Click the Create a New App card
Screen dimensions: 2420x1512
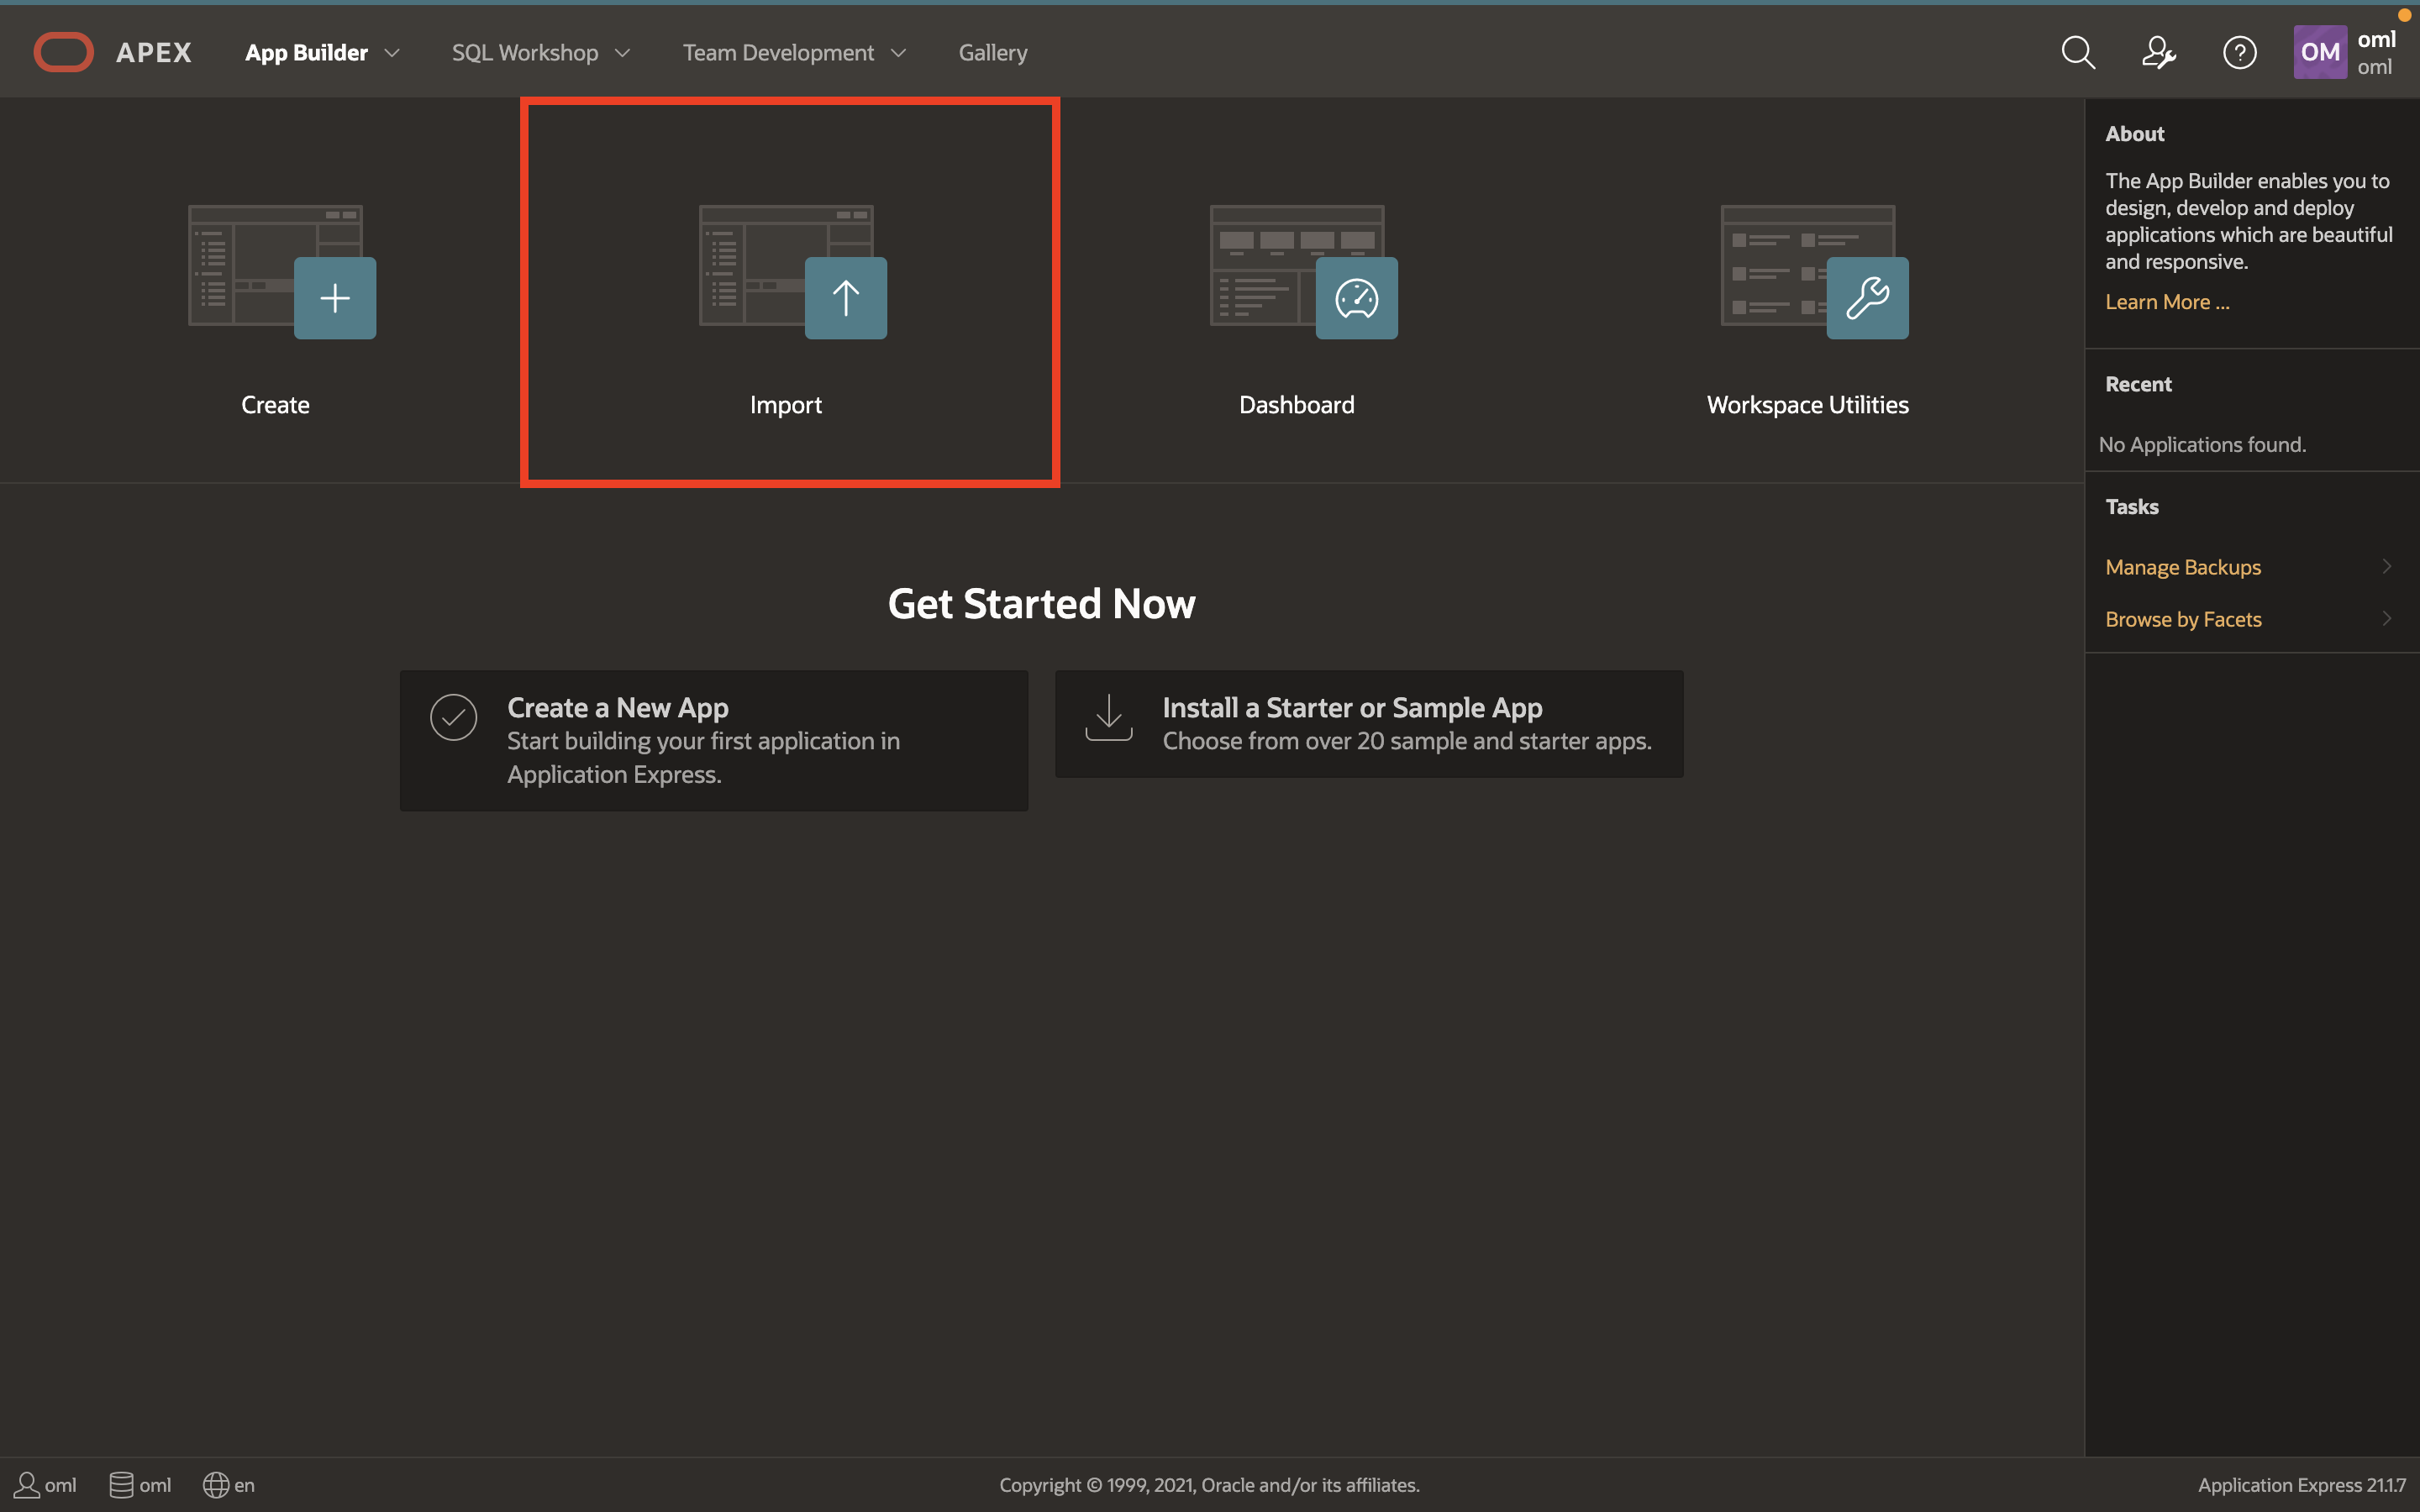point(713,740)
